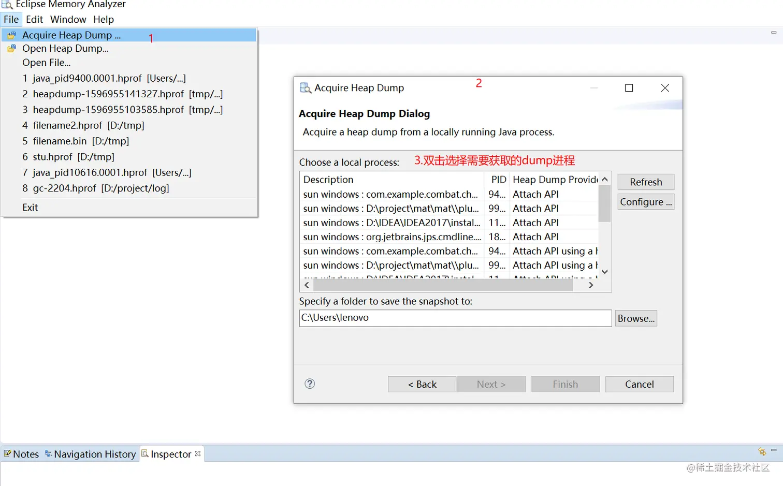This screenshot has width=783, height=486.
Task: Click the horizontal scrollbar thumb in process list
Action: click(443, 285)
